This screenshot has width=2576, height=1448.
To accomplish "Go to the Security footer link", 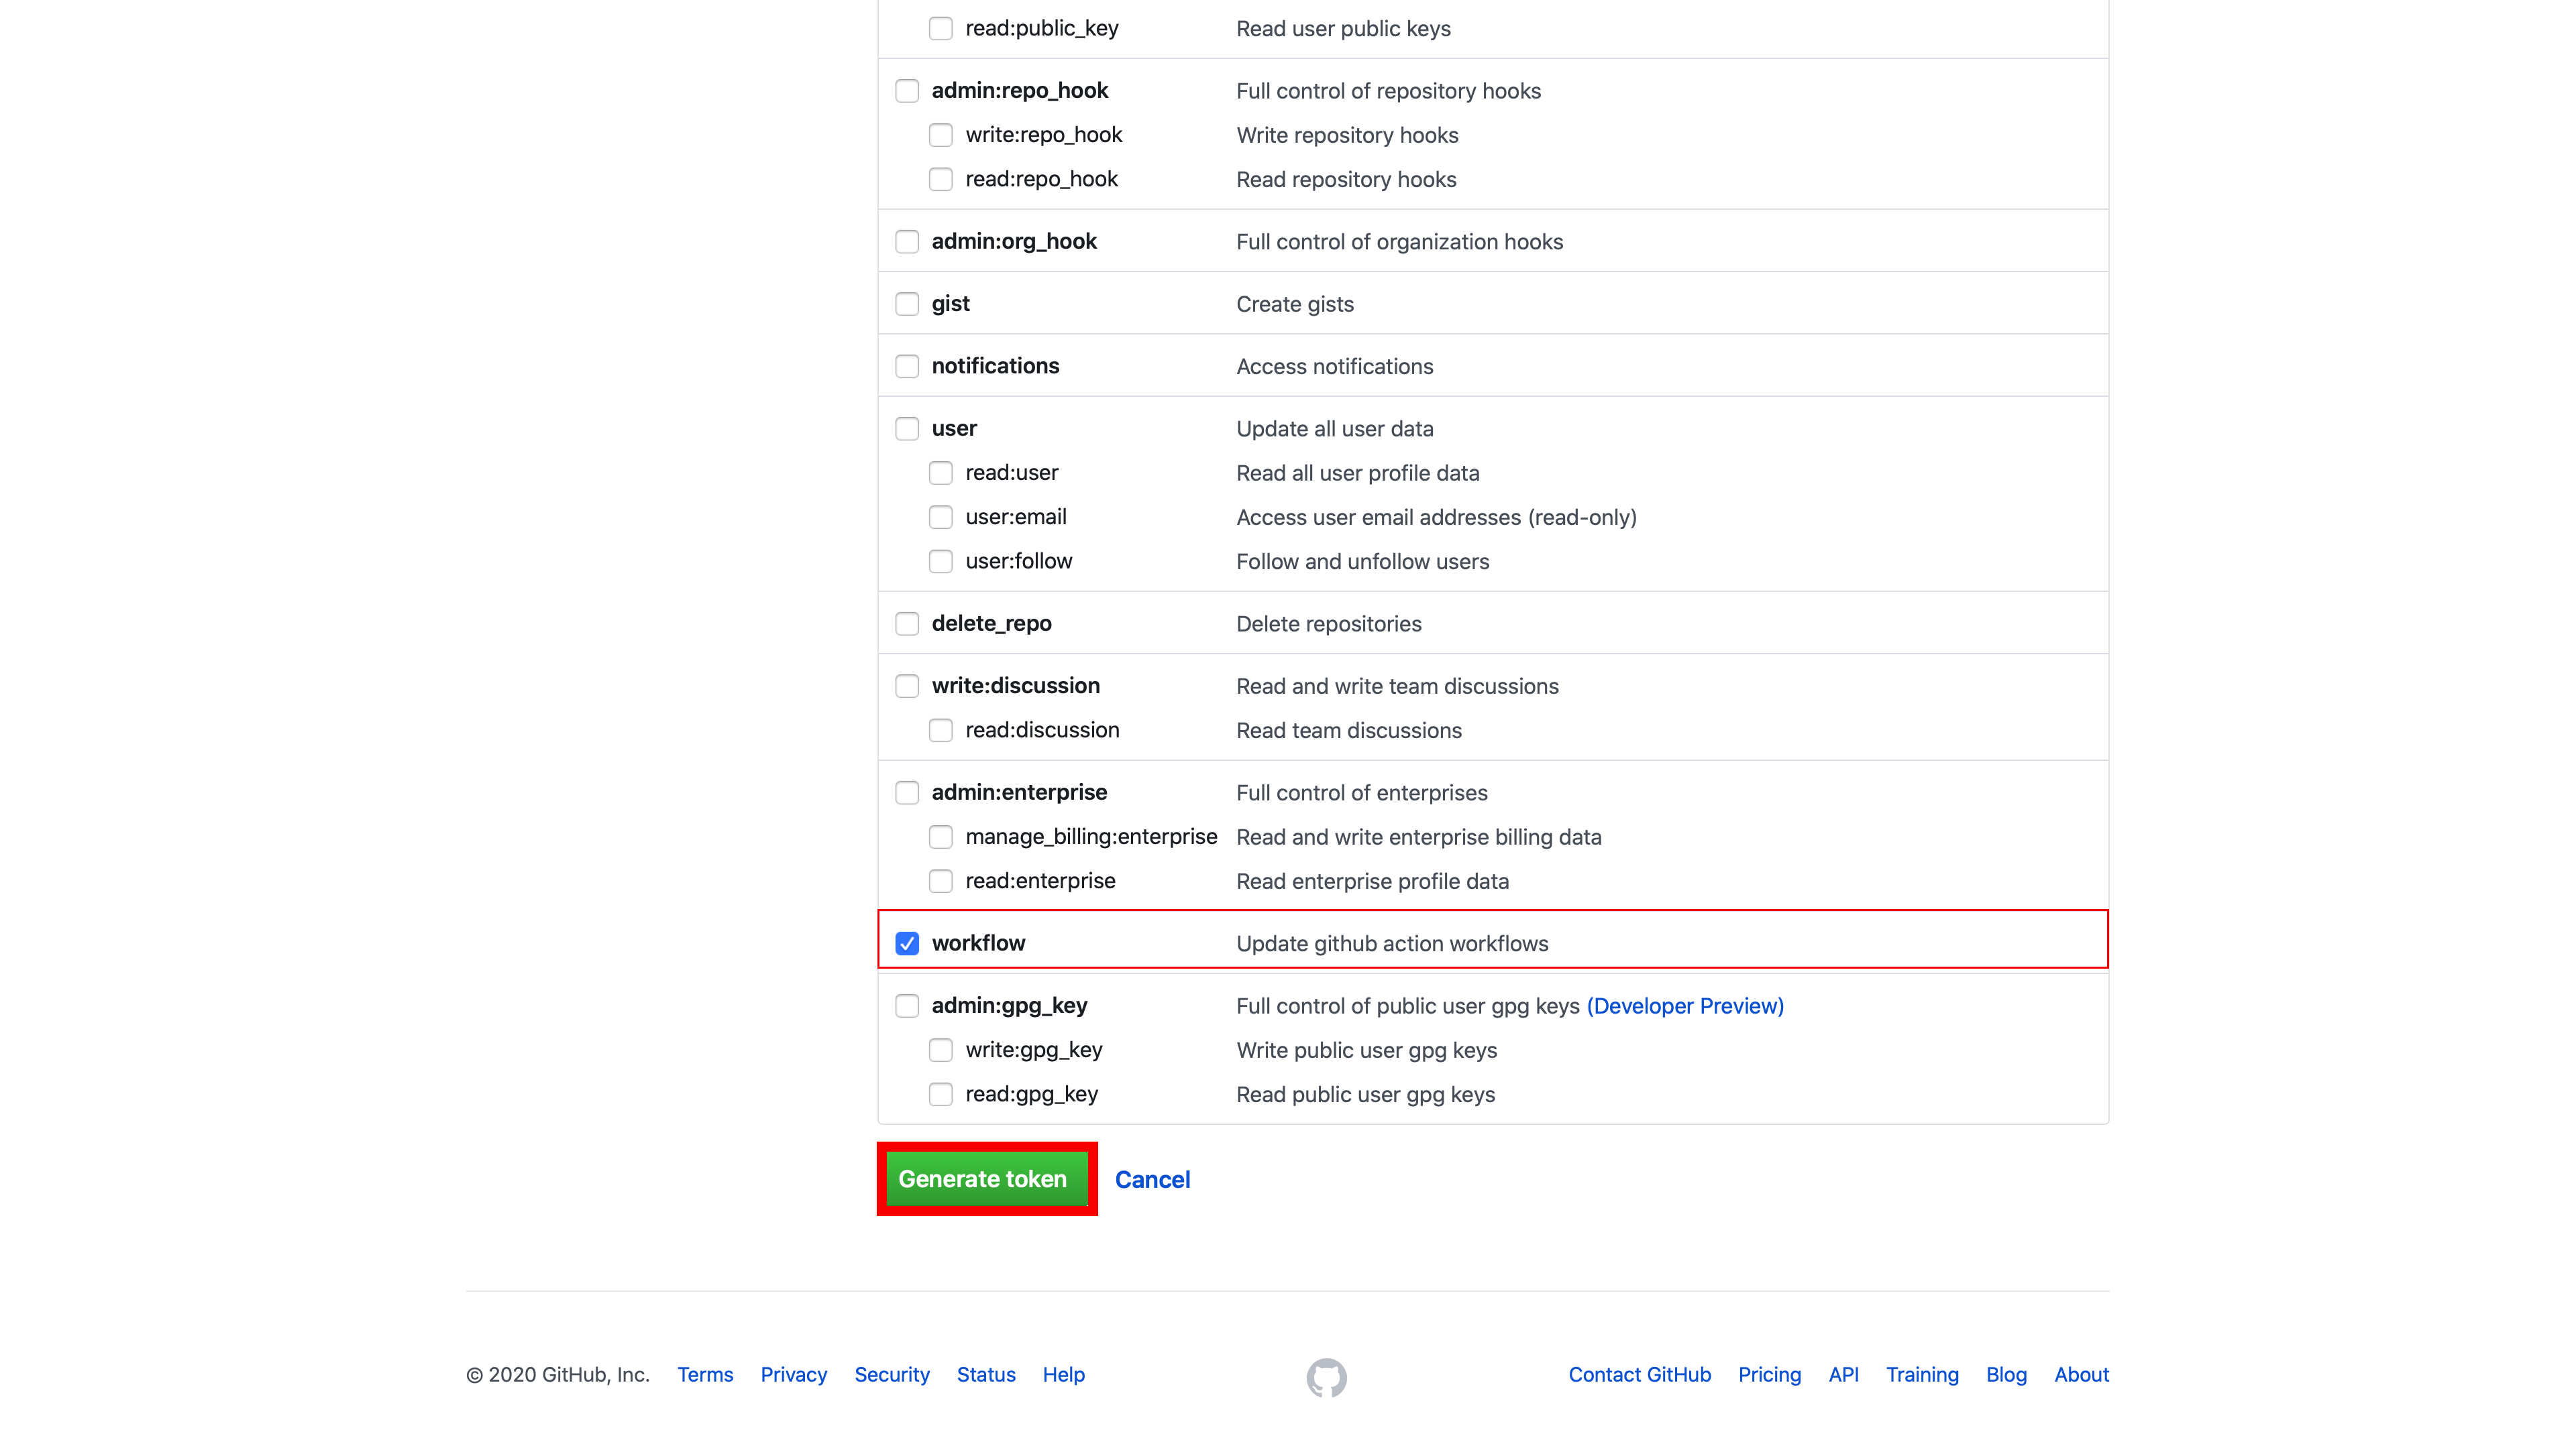I will [892, 1375].
